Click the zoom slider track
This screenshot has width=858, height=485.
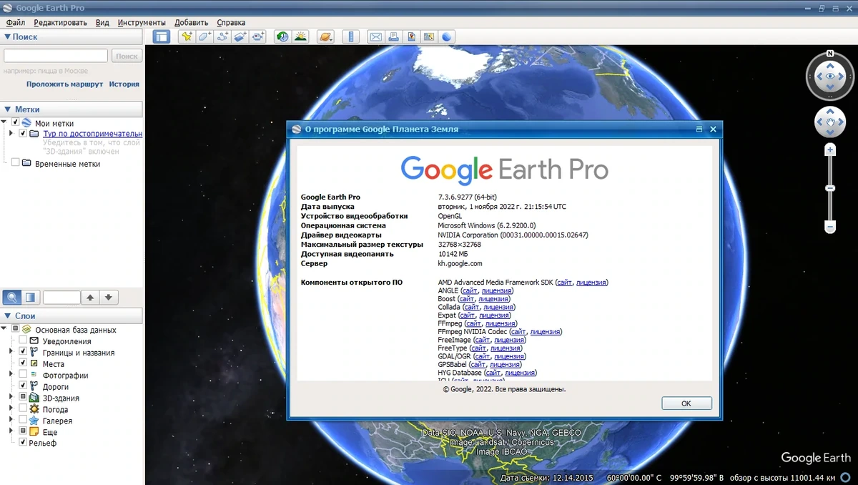830,188
